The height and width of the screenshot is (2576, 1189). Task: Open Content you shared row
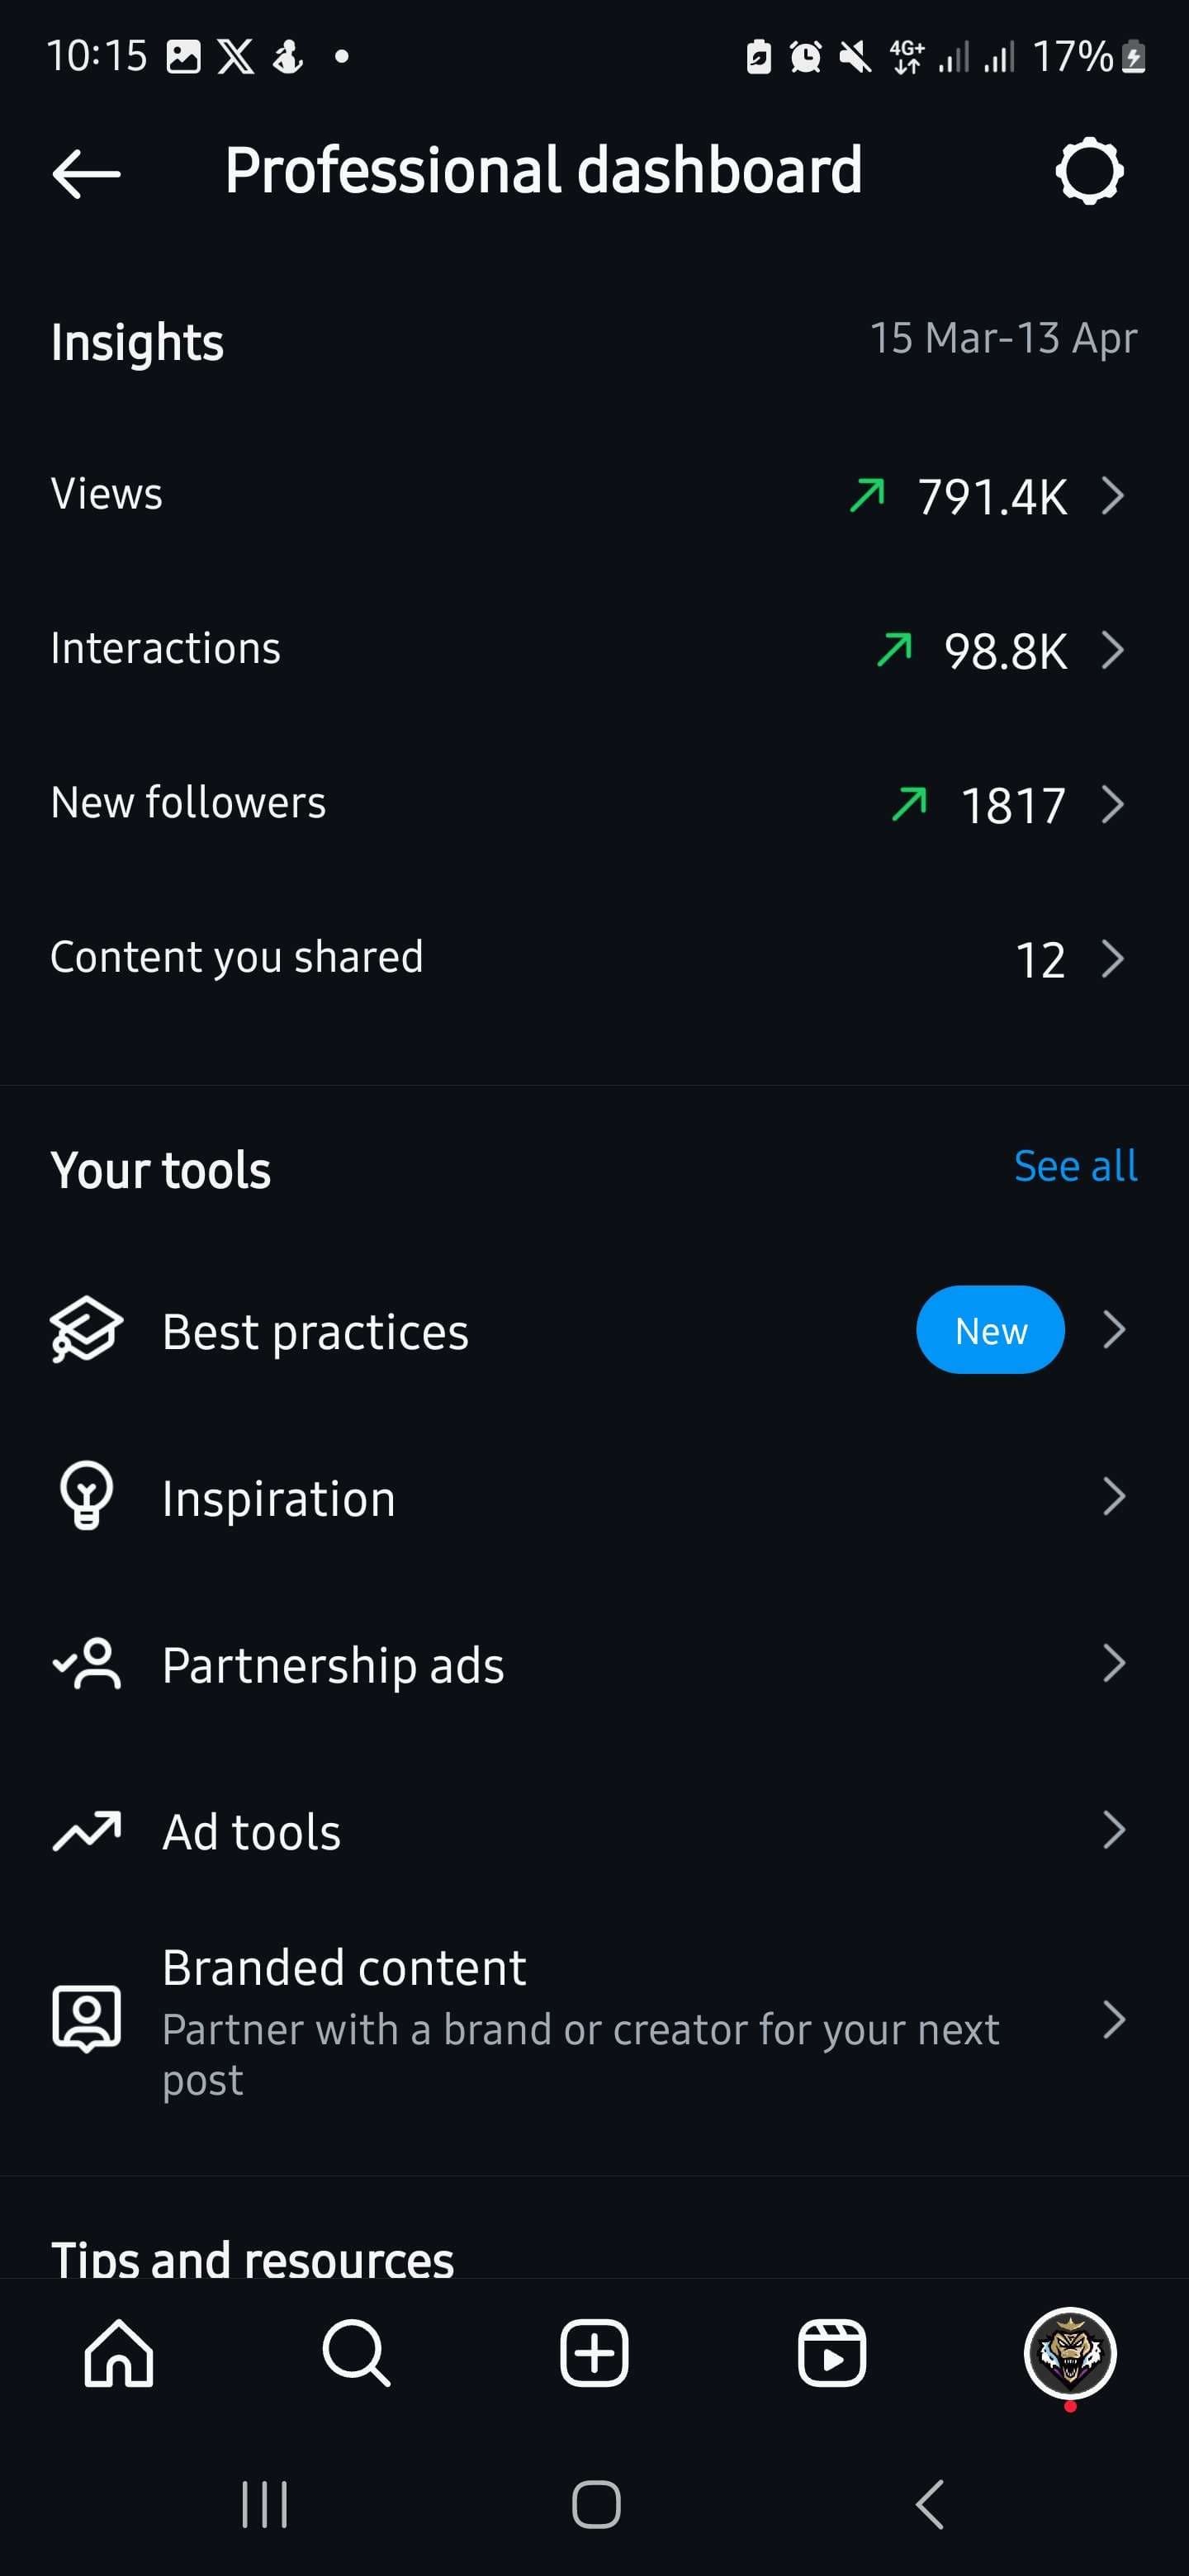(x=594, y=958)
